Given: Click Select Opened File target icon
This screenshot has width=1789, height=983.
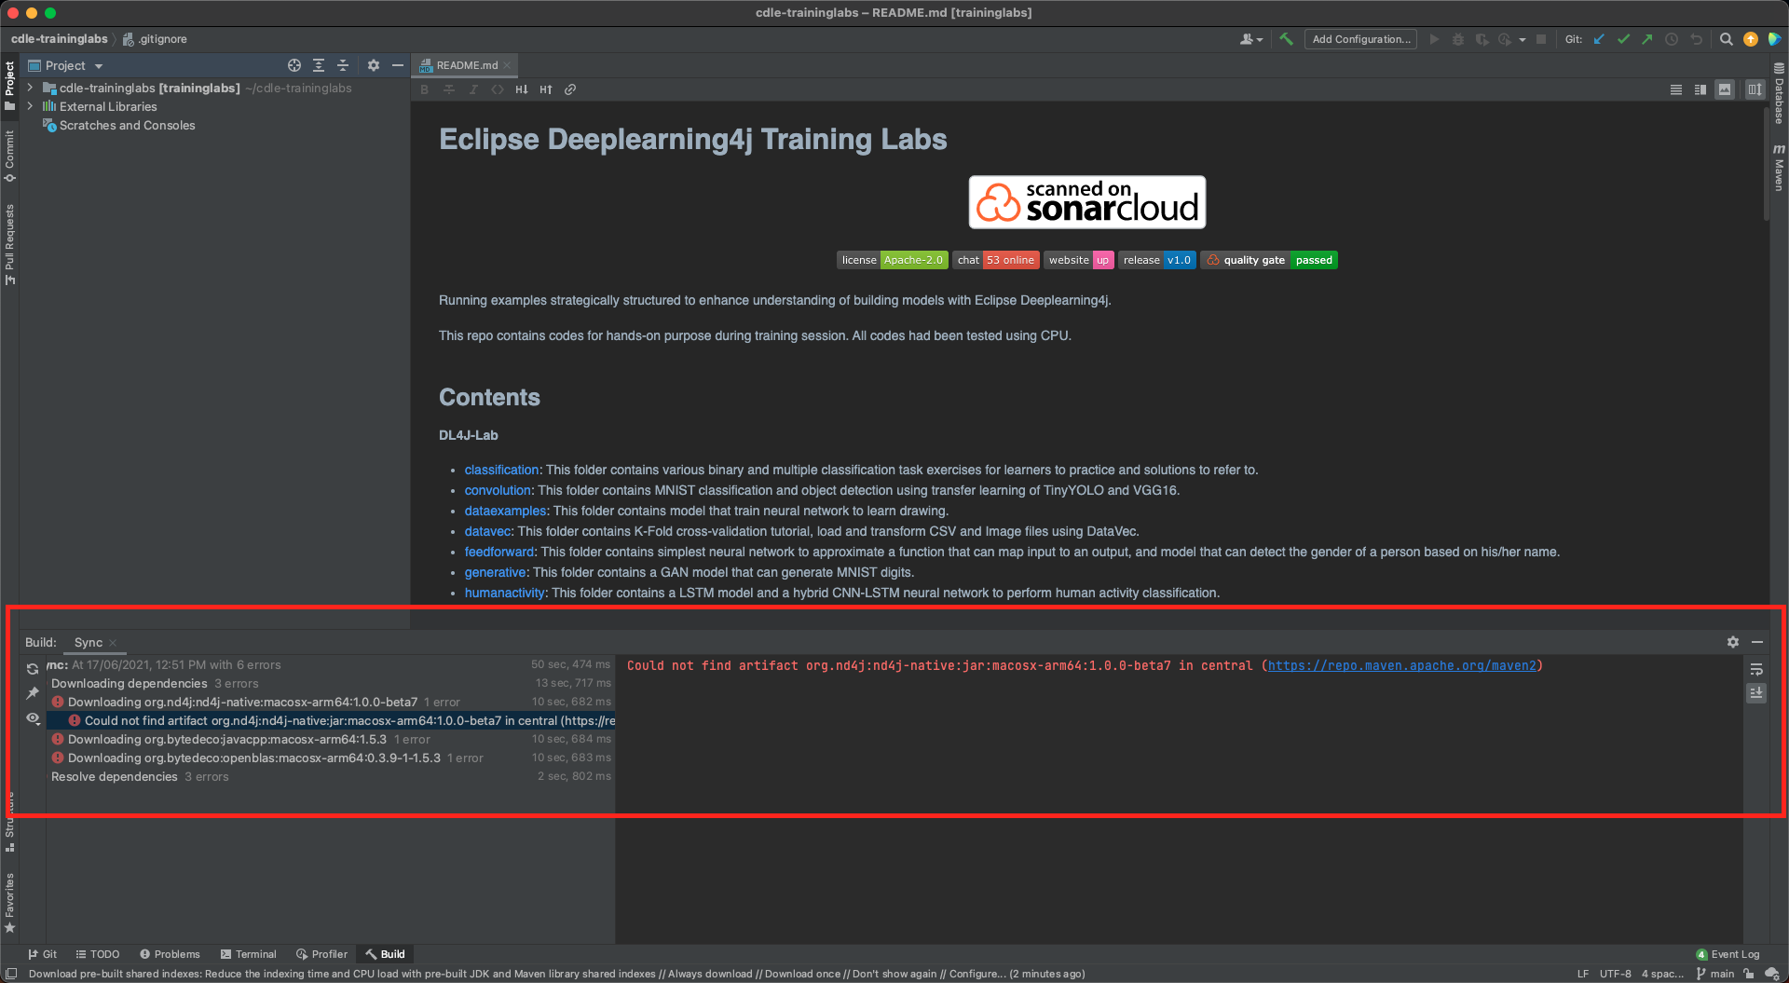Looking at the screenshot, I should point(294,65).
